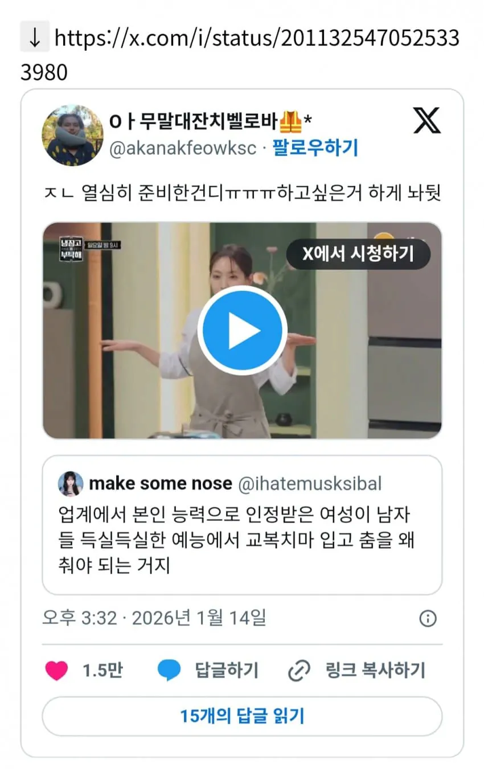484x769 pixels.
Task: Click the pink heart like icon
Action: click(x=56, y=671)
